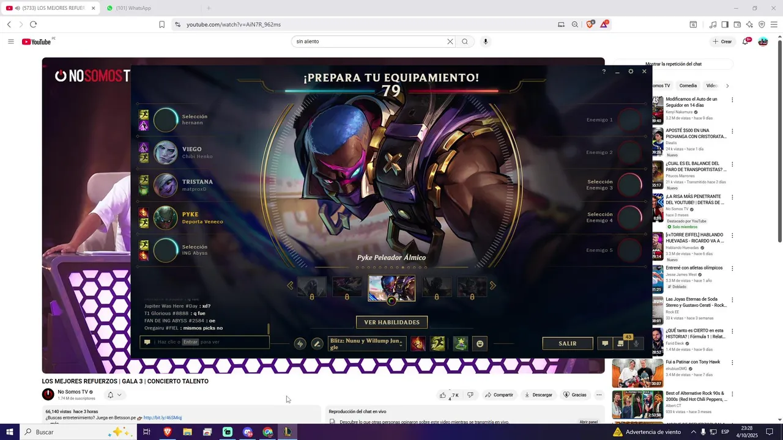Viewport: 783px width, 440px height.
Task: Open the bit.ly link in the description
Action: [x=163, y=418]
